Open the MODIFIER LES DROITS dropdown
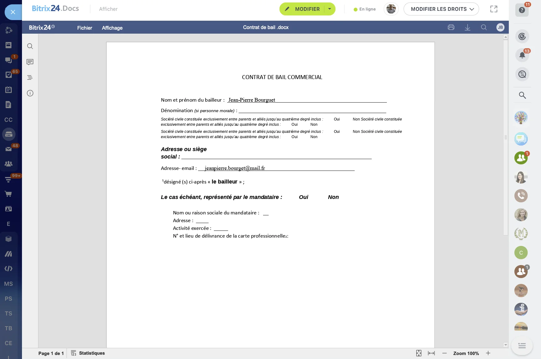The width and height of the screenshot is (541, 359). [x=441, y=9]
